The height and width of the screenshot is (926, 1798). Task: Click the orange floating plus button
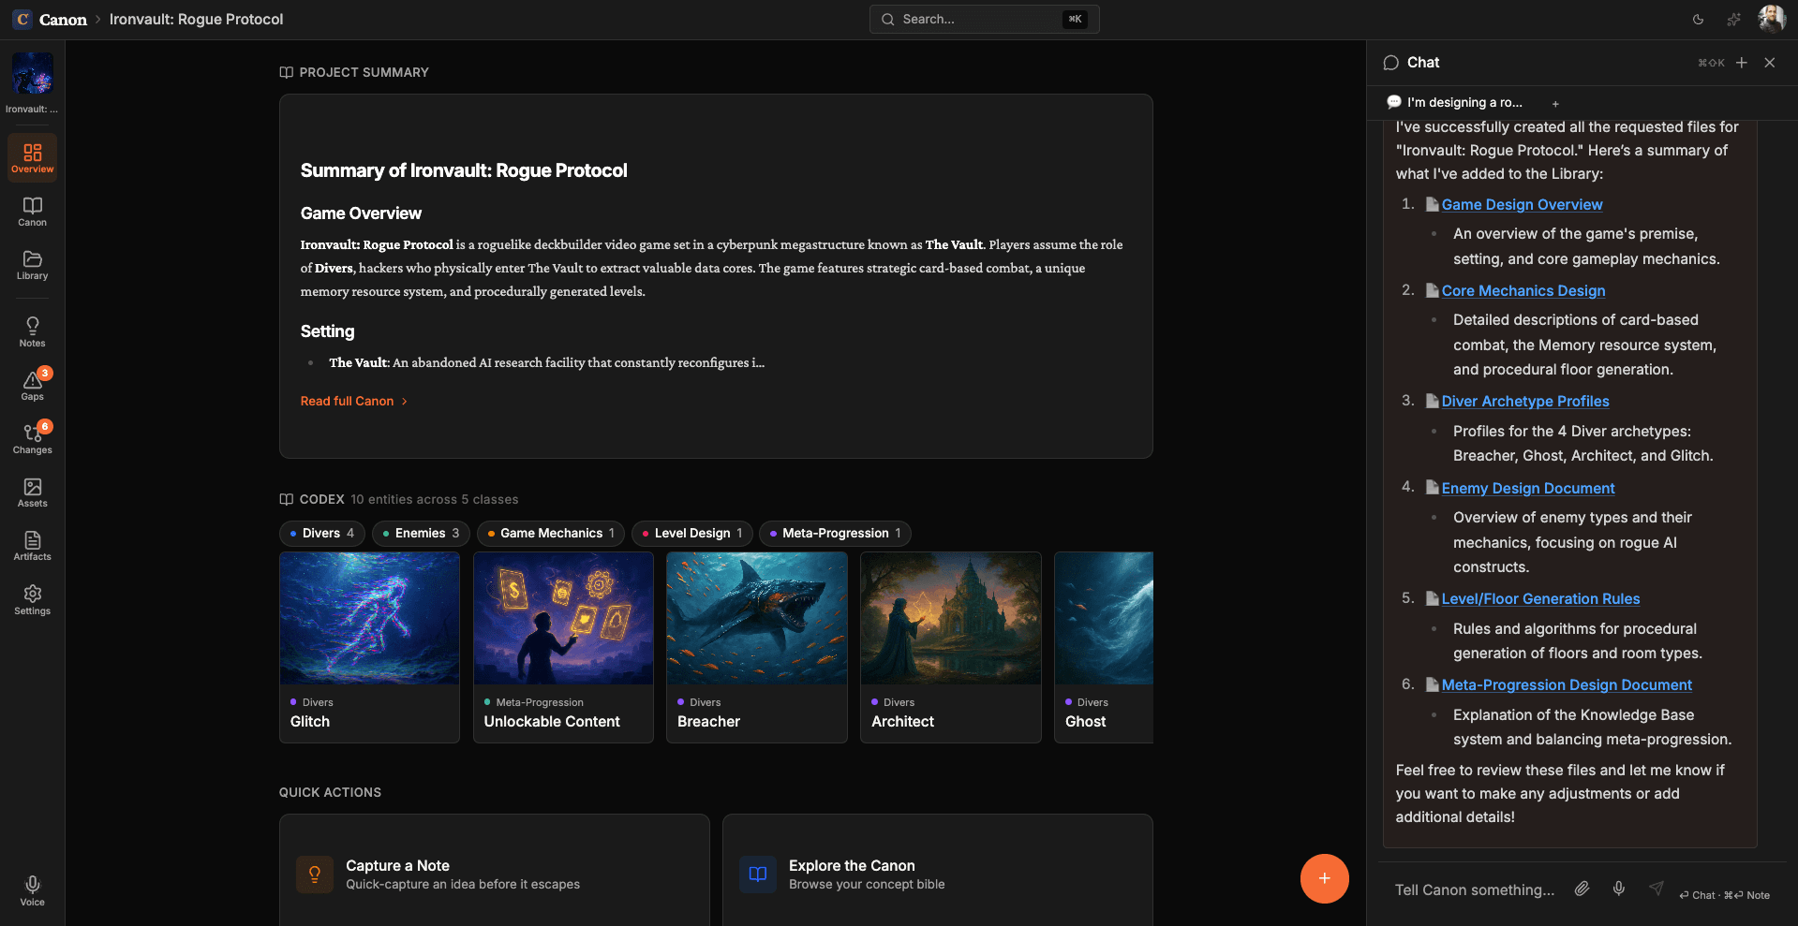(1324, 878)
